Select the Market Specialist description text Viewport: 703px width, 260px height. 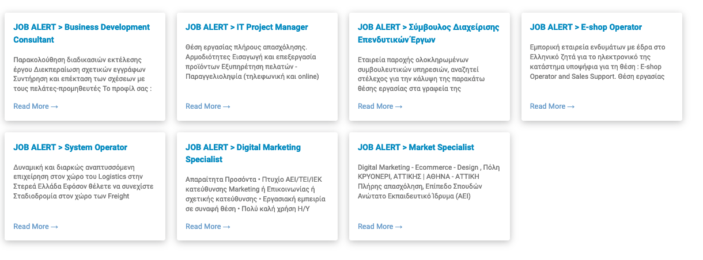(429, 182)
